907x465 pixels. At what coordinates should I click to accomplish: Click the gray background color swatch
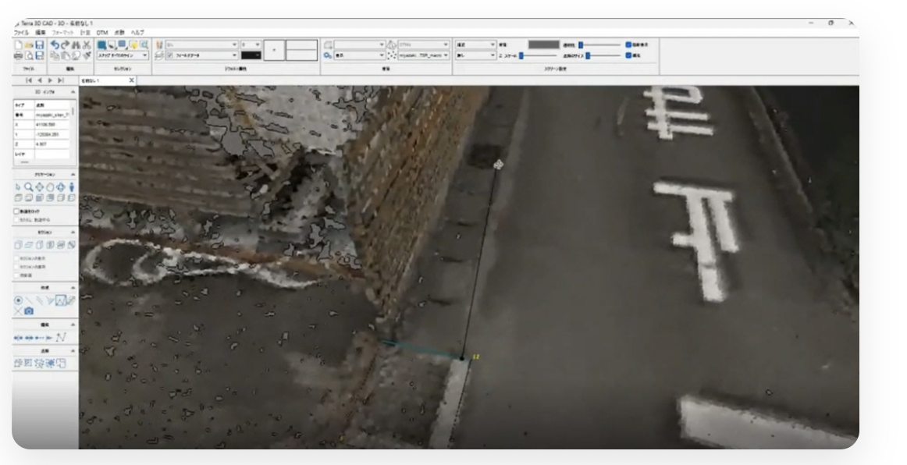point(543,44)
